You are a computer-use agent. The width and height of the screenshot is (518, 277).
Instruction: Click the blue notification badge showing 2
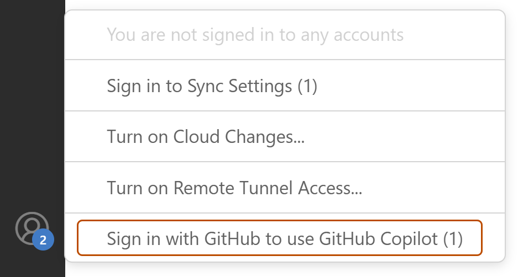[43, 241]
